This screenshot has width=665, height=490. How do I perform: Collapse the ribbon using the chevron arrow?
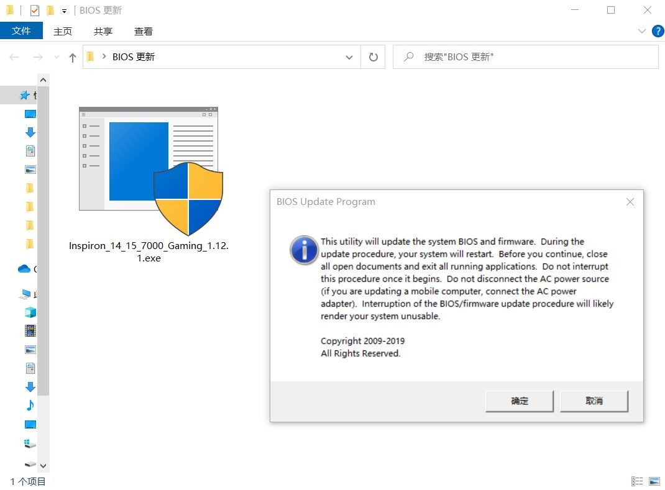pyautogui.click(x=642, y=31)
